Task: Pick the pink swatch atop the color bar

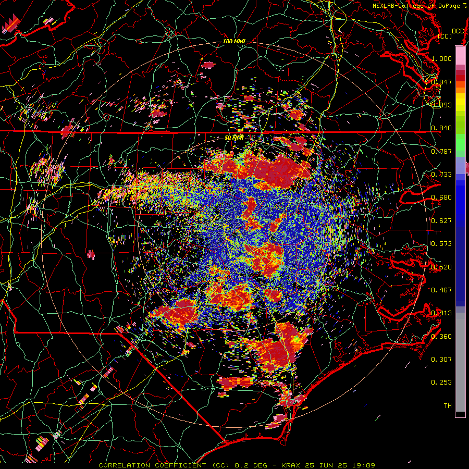Action: (460, 56)
